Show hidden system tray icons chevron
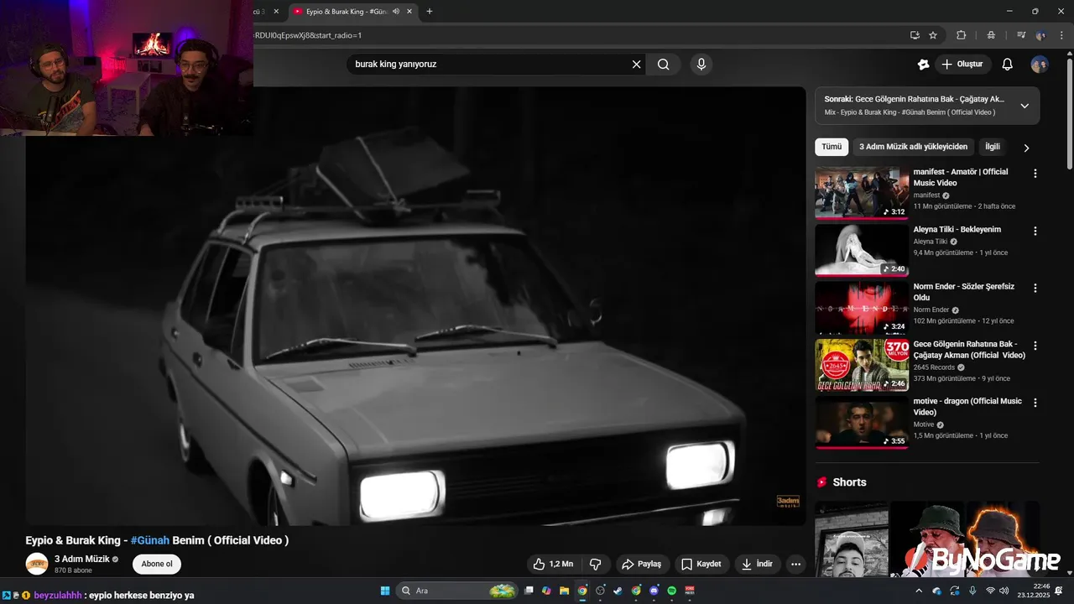 (919, 591)
